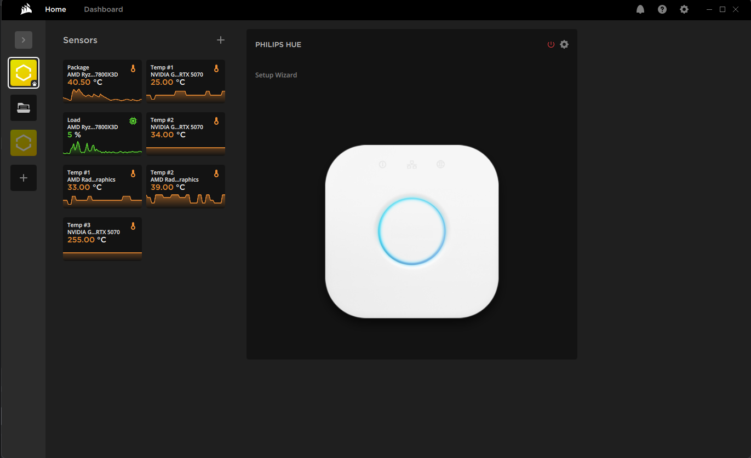
Task: Click thermometer icon on AMD Radeon Temp #1 card
Action: tap(133, 173)
